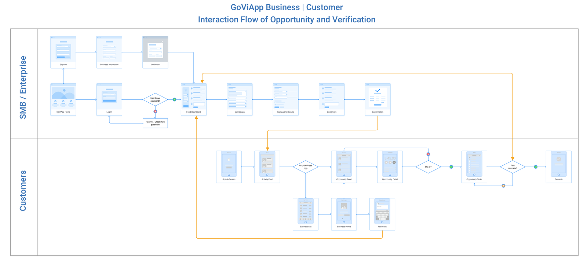587x260 pixels.
Task: Select the Customers wireframe card
Action: tap(332, 99)
